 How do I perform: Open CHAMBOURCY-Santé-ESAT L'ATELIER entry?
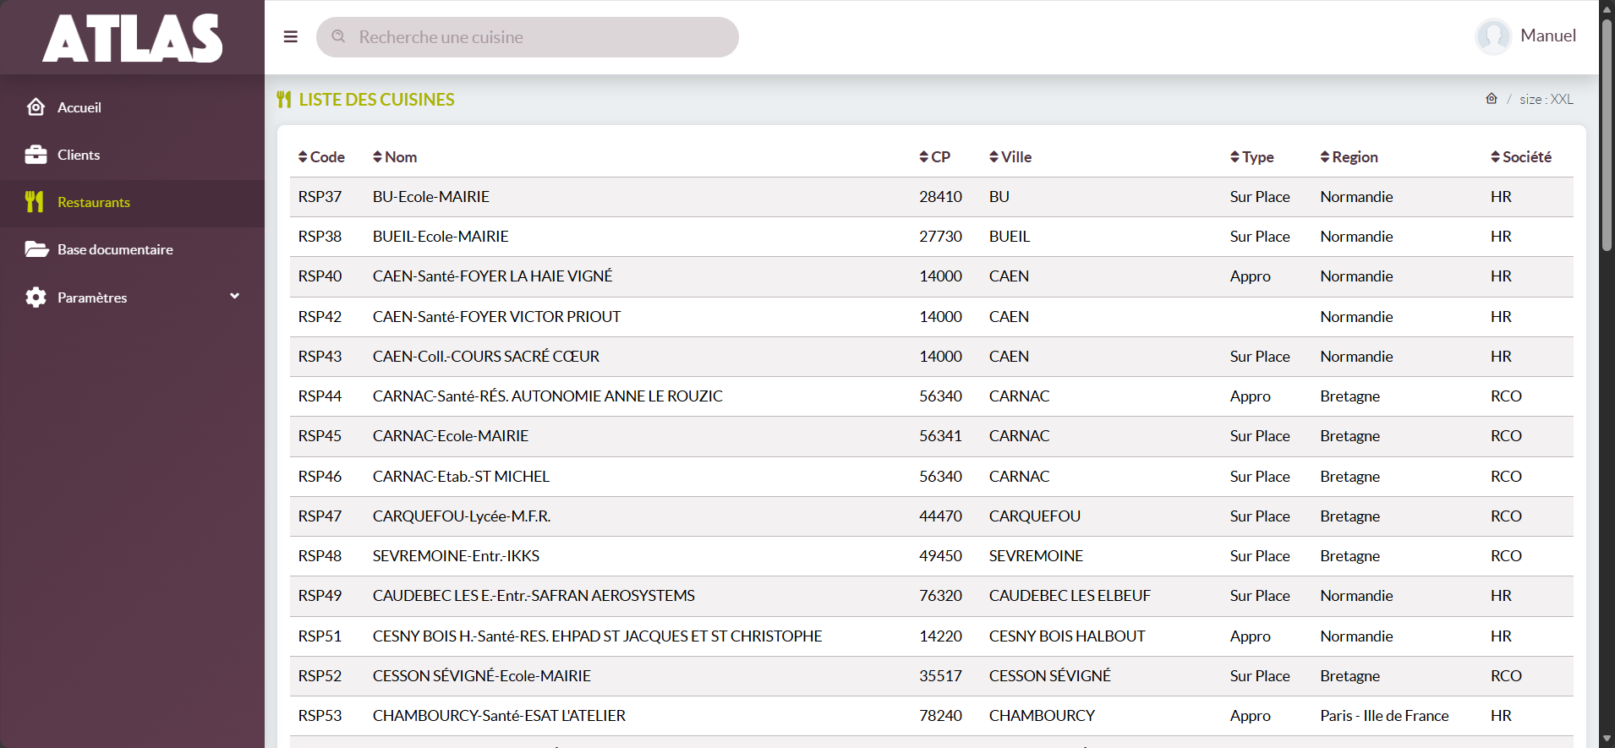click(500, 716)
